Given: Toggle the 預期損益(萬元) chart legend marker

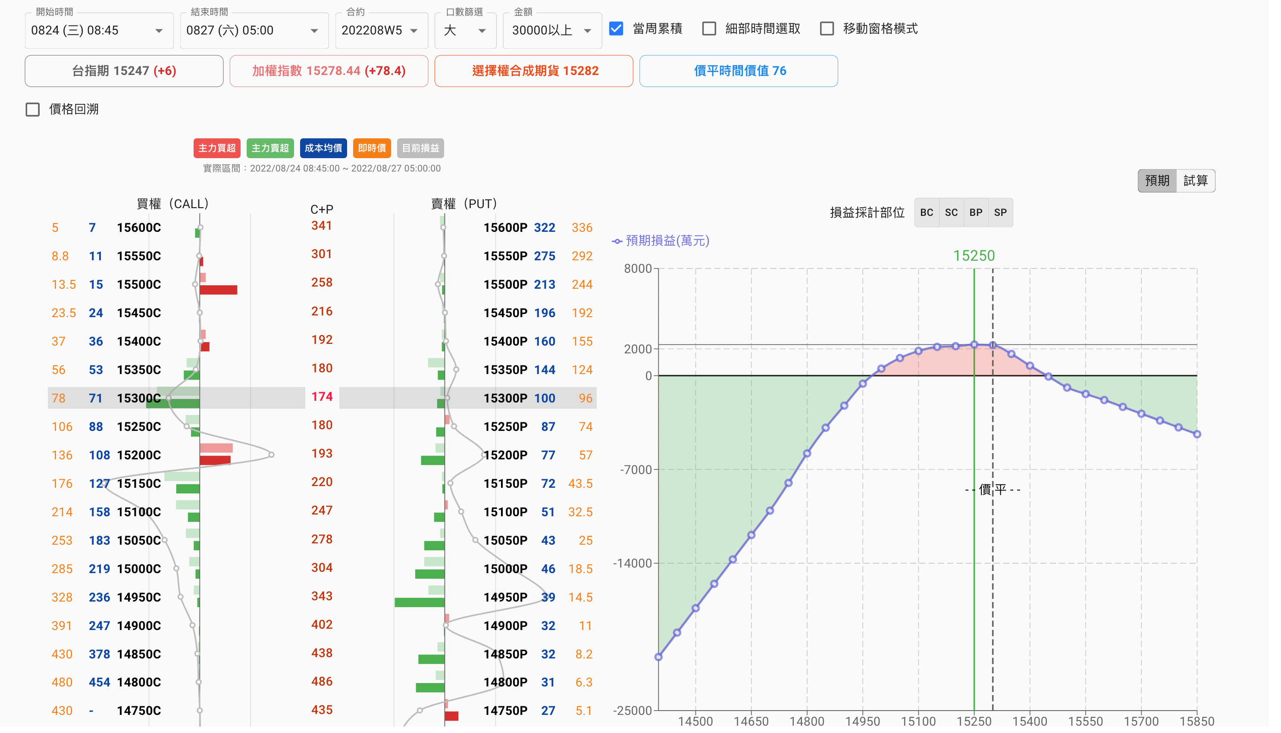Looking at the screenshot, I should pyautogui.click(x=617, y=241).
